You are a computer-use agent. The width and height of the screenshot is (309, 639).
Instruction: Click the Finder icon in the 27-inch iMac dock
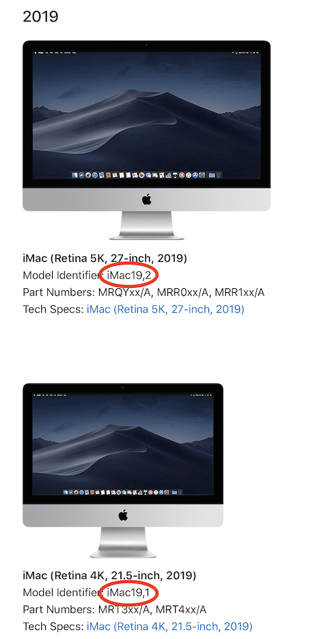[75, 175]
